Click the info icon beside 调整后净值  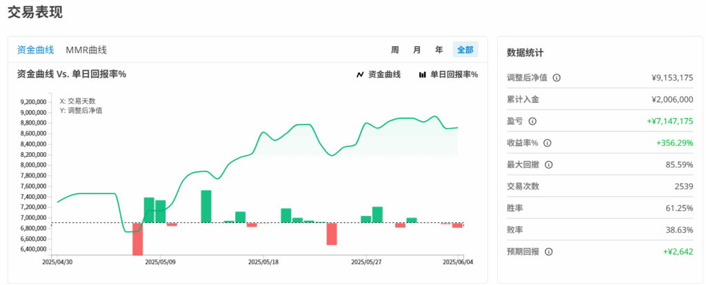556,78
